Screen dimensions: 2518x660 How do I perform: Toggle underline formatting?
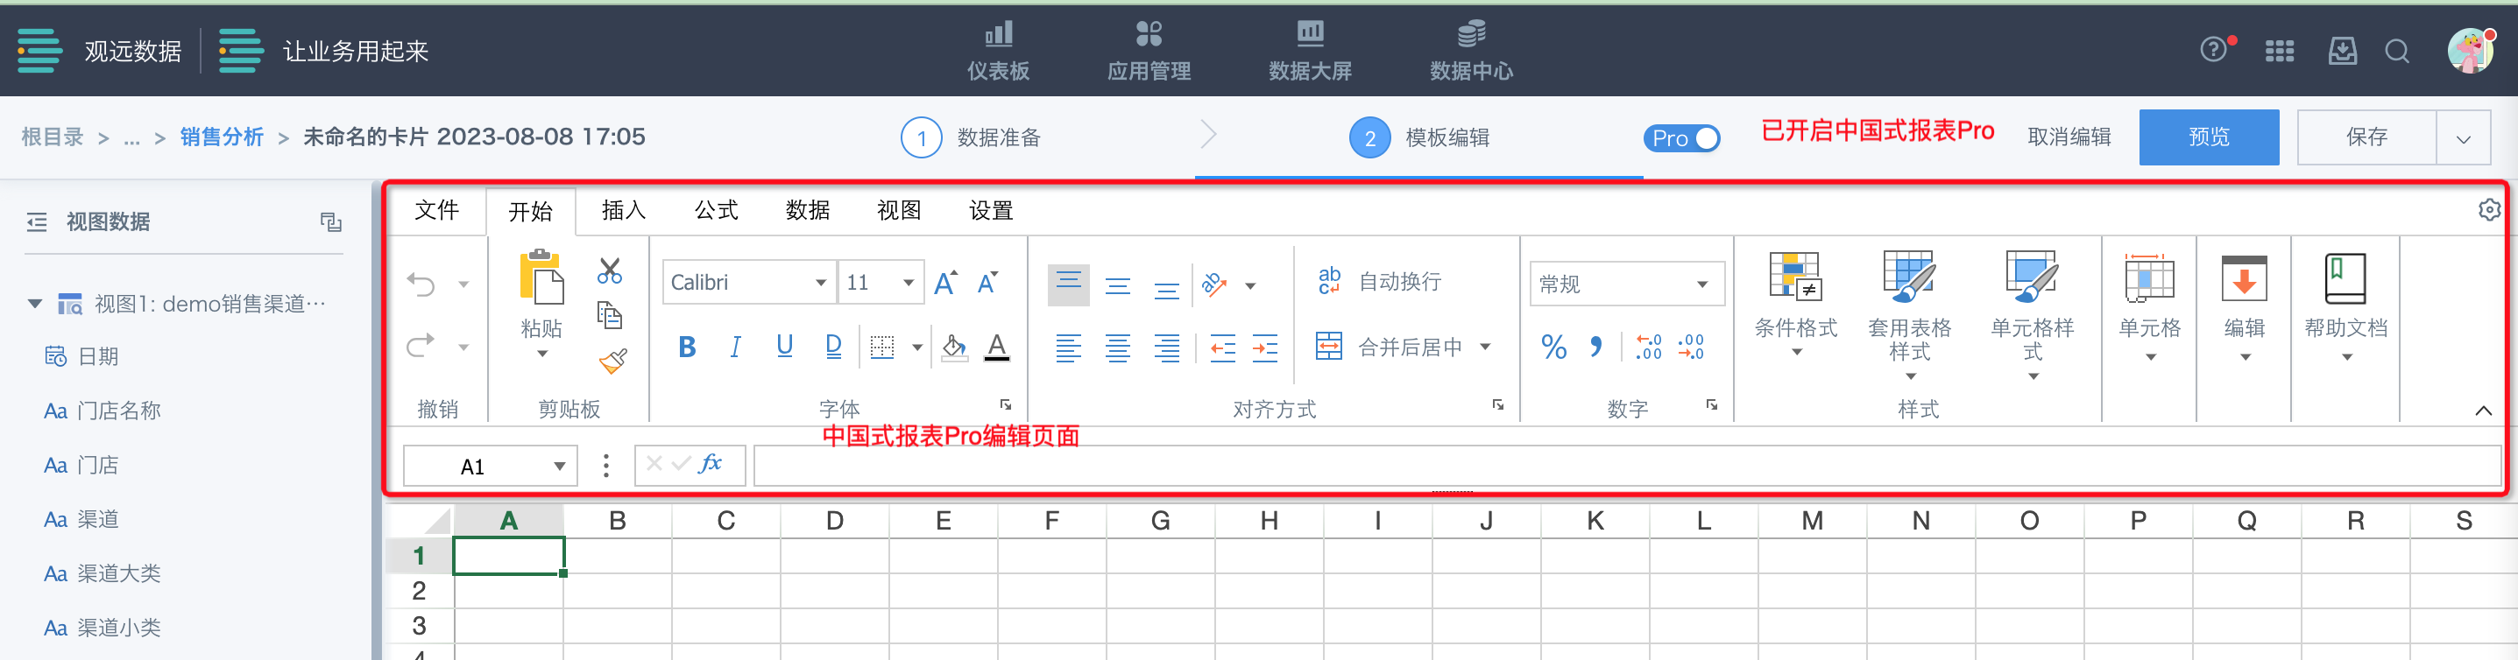(784, 347)
